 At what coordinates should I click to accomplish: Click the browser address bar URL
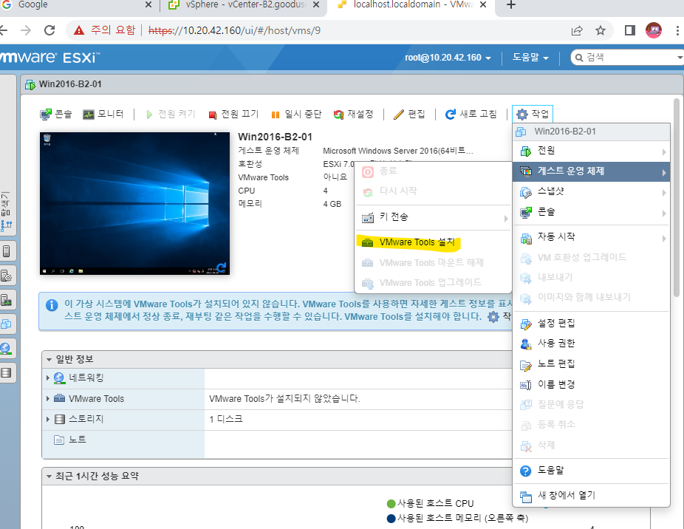[x=234, y=30]
